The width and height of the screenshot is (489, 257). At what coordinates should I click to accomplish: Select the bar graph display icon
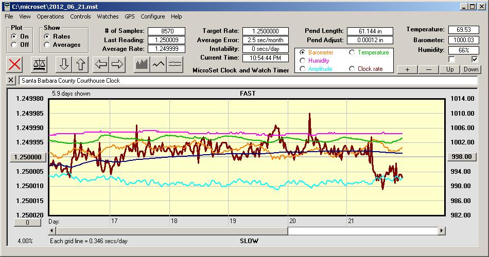[142, 64]
